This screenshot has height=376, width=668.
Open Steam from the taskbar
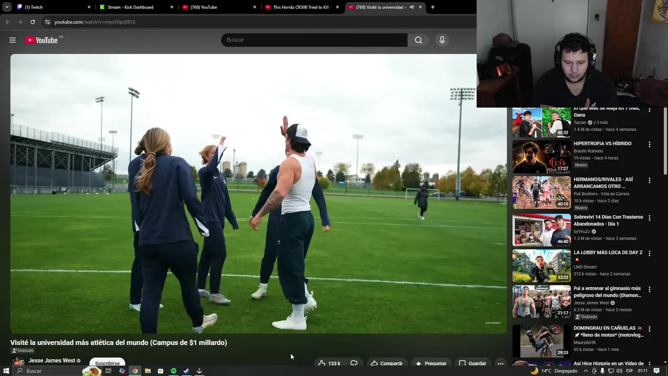(x=186, y=371)
